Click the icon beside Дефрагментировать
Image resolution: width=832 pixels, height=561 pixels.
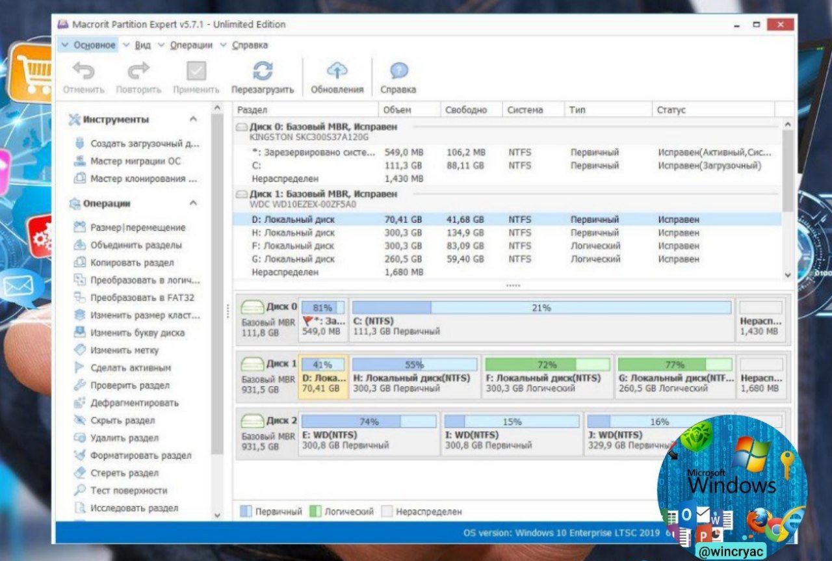[x=80, y=403]
